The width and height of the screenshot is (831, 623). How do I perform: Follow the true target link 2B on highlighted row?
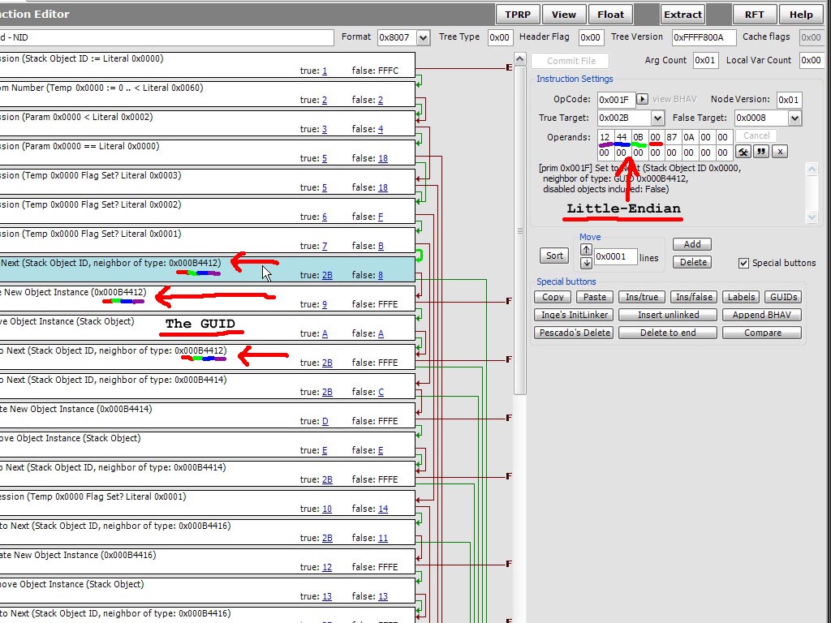327,275
